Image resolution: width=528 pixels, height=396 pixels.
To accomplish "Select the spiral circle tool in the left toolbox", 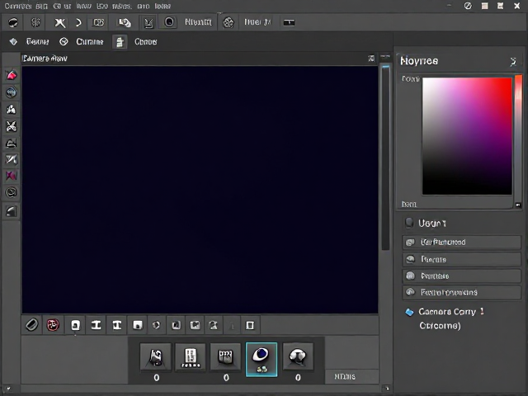I will [x=12, y=192].
